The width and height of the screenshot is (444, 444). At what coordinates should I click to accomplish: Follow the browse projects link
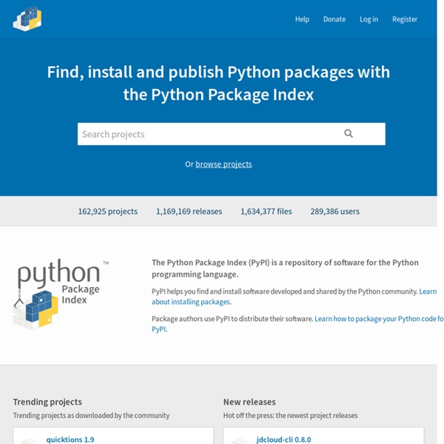click(223, 164)
